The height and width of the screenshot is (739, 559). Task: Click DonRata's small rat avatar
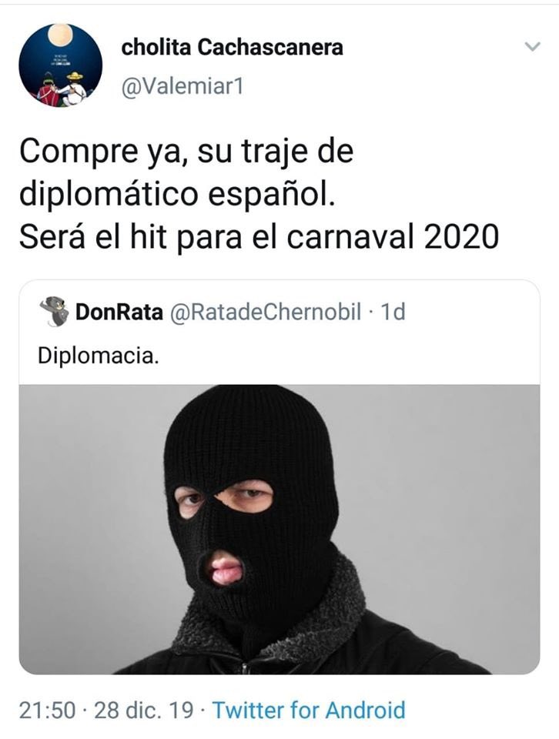click(x=54, y=312)
